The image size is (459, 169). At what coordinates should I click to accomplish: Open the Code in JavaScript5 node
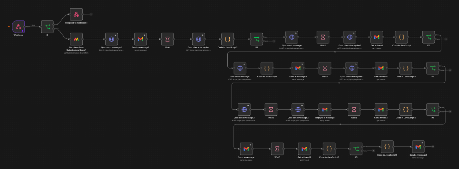pos(329,149)
